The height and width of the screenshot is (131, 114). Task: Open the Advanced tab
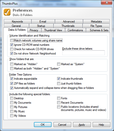pyautogui.click(x=69, y=22)
